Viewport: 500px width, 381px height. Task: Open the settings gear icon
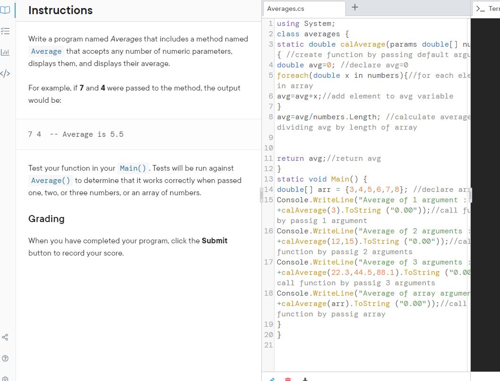click(x=5, y=378)
